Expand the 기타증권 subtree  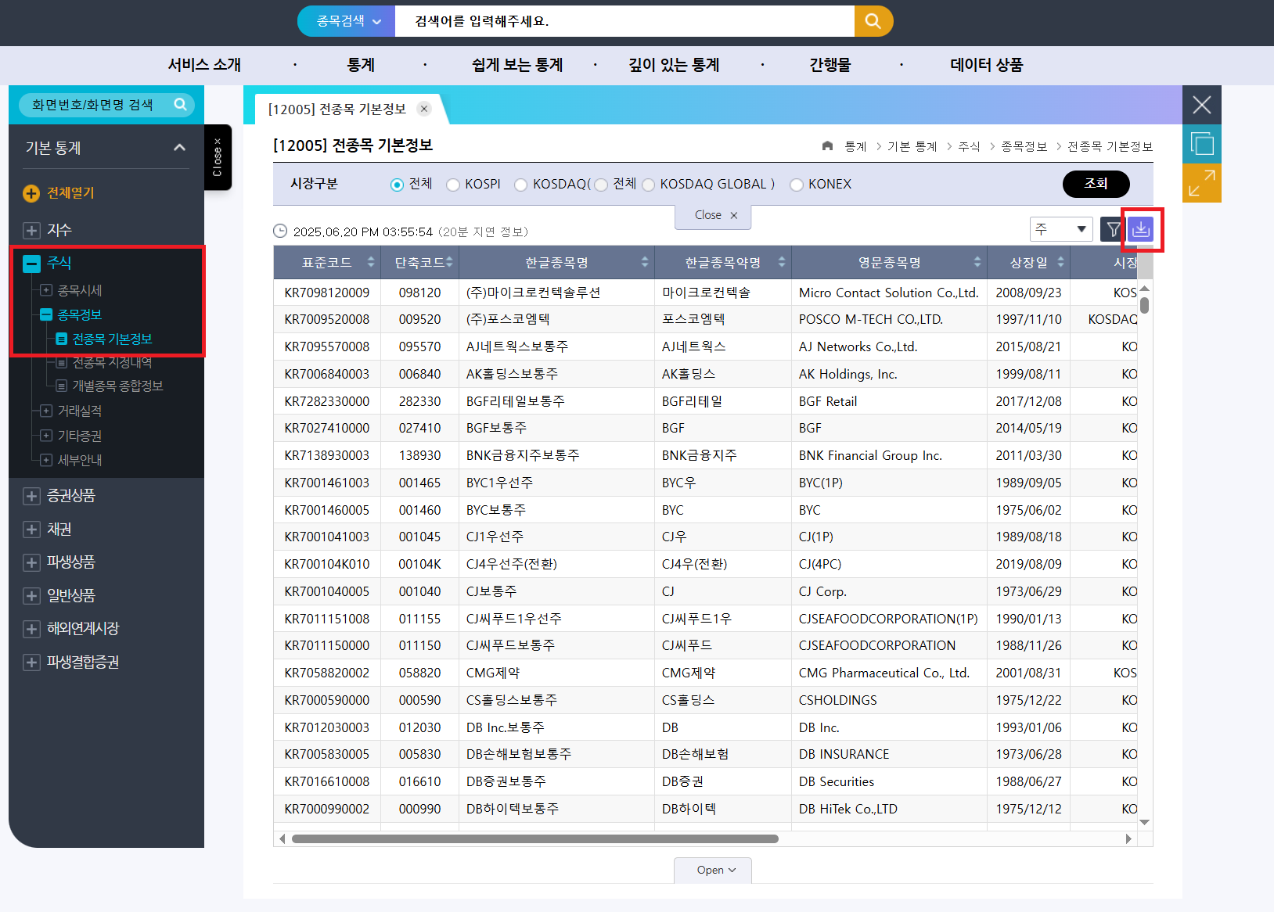click(46, 436)
